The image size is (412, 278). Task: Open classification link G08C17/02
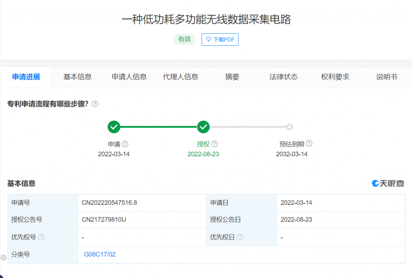[x=100, y=254]
